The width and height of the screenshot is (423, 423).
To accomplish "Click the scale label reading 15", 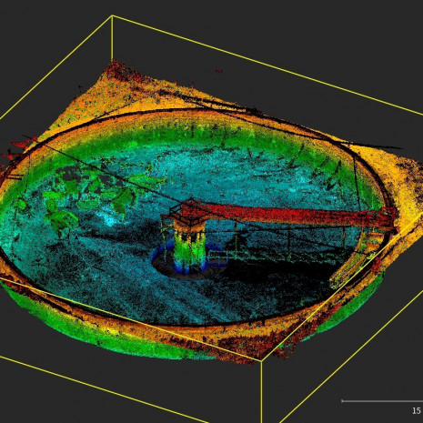I will tap(416, 410).
